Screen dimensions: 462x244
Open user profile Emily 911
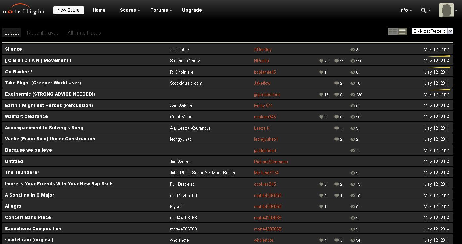click(x=263, y=106)
